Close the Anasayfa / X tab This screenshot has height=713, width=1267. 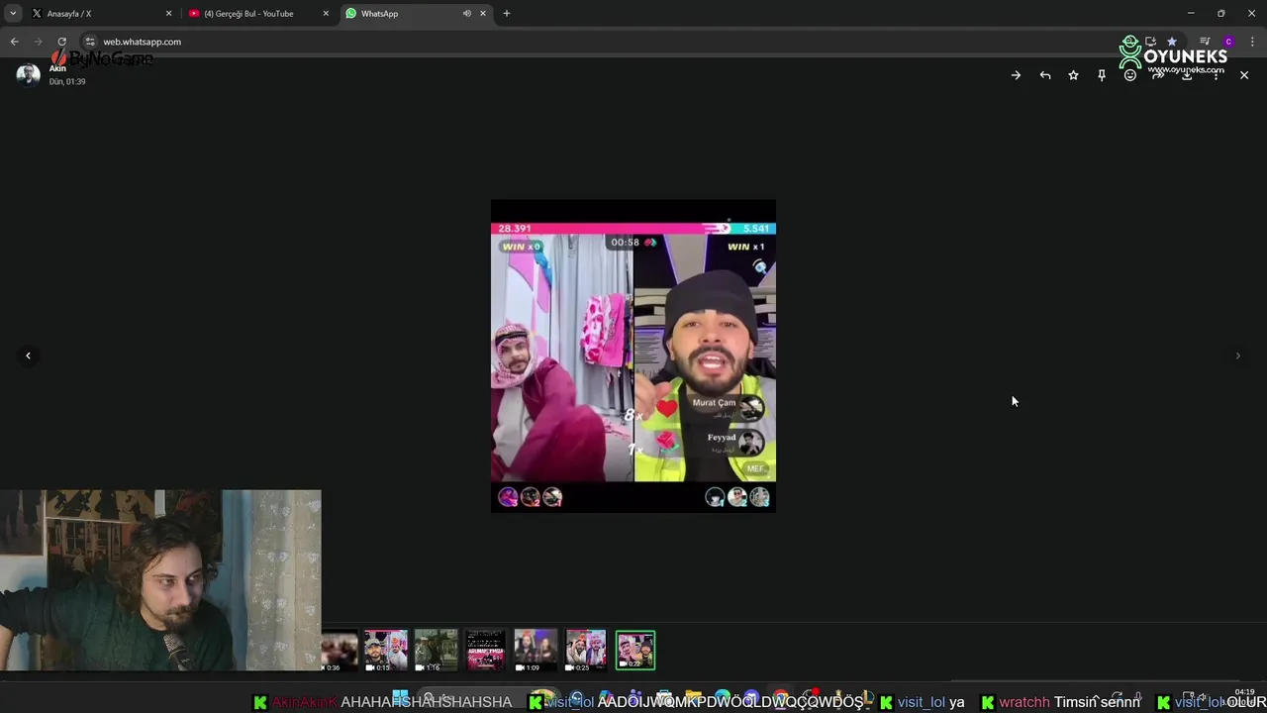[x=168, y=14]
